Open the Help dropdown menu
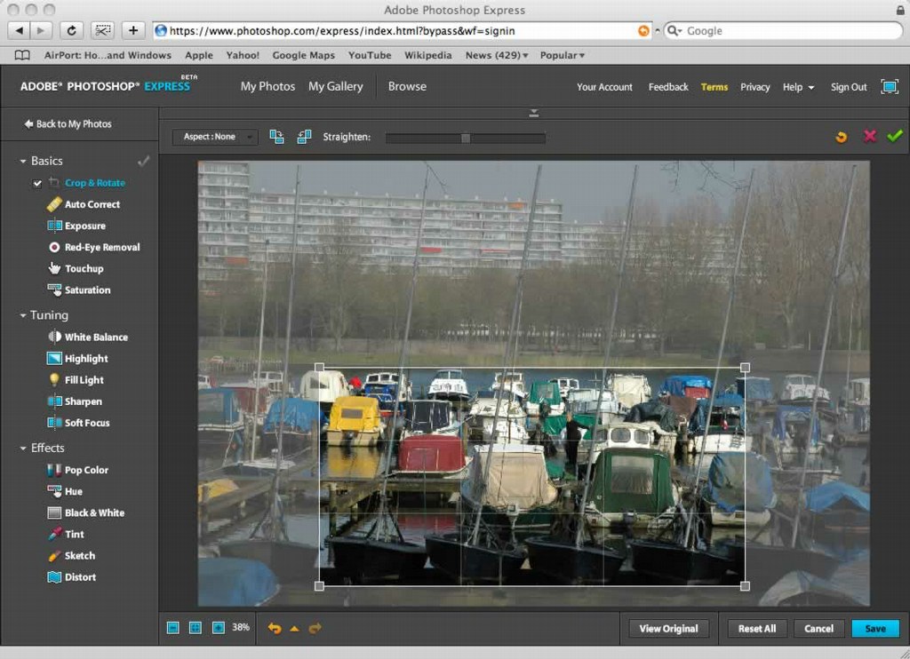The height and width of the screenshot is (659, 910). coord(798,87)
